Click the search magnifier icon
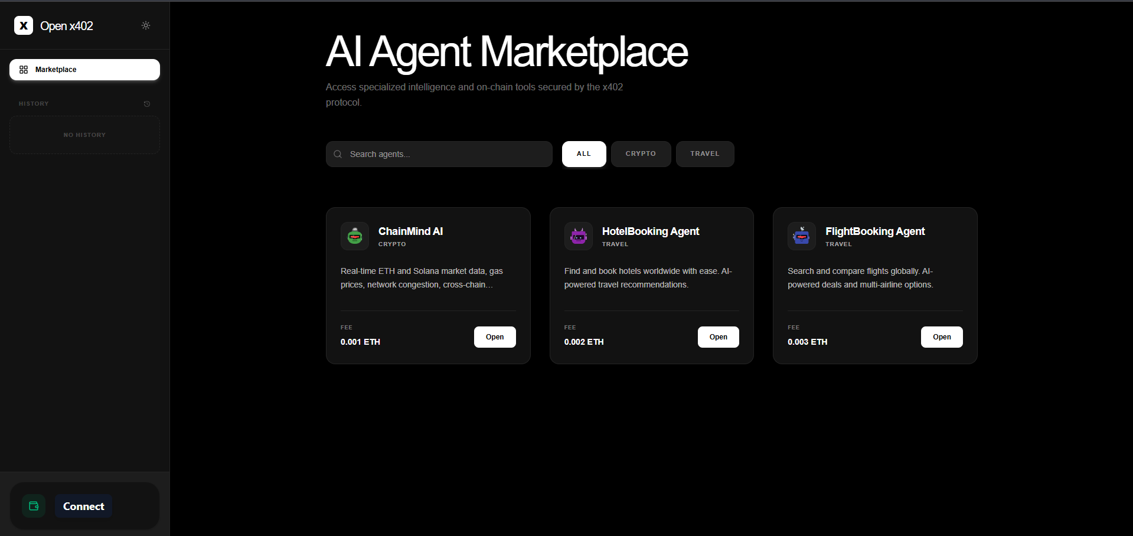Screen dimensions: 1133x536 point(338,154)
